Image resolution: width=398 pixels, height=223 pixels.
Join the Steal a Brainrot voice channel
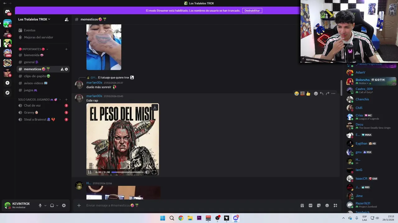pyautogui.click(x=43, y=120)
